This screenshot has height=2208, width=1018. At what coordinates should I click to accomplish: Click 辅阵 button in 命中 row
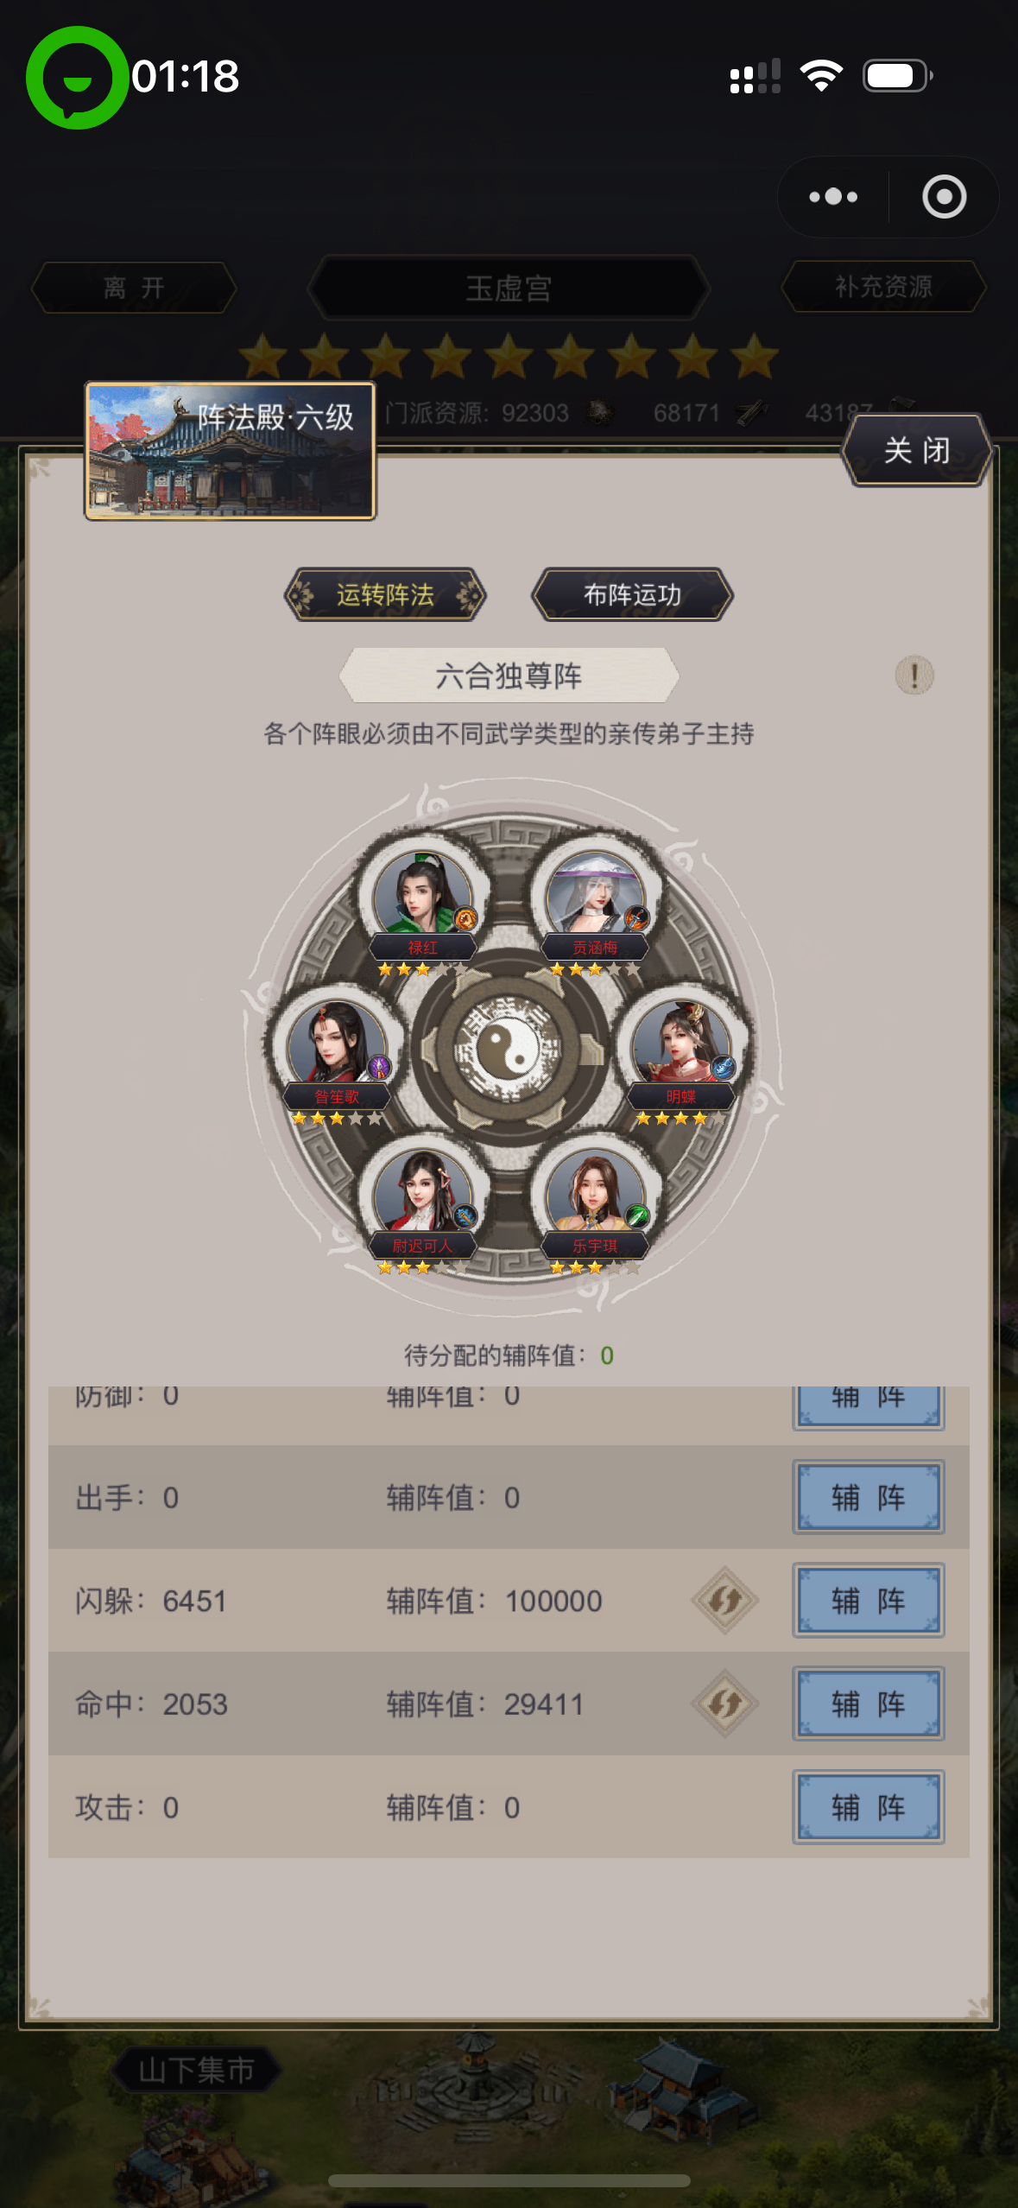(x=868, y=1704)
